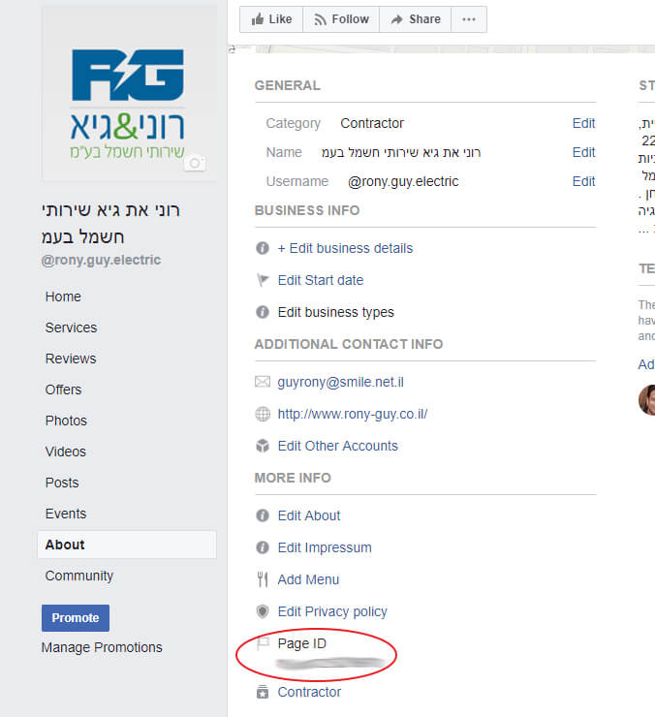Screen dimensions: 655x717
Task: Click Edit business types
Action: coord(335,312)
